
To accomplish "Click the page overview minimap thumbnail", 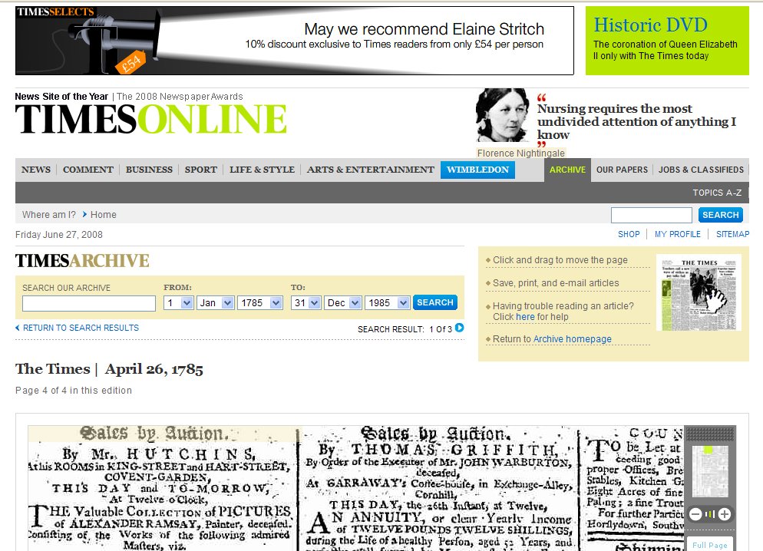I will click(x=709, y=470).
